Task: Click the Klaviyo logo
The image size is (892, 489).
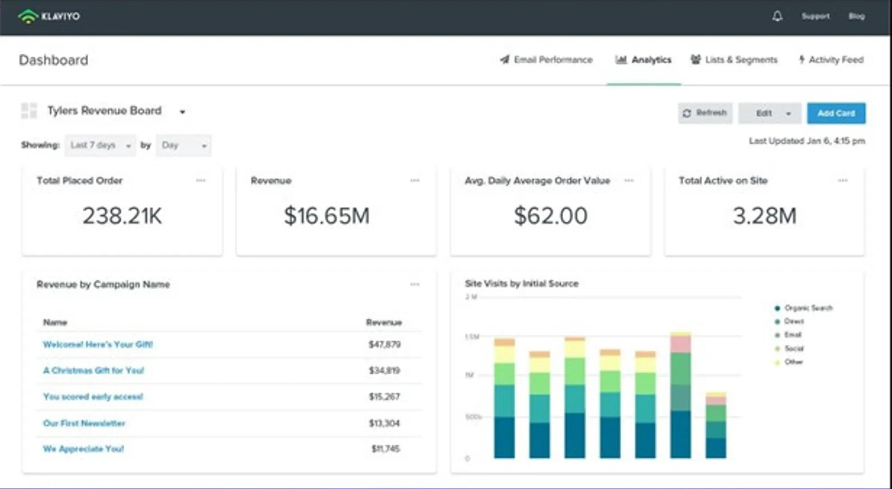Action: click(x=49, y=16)
